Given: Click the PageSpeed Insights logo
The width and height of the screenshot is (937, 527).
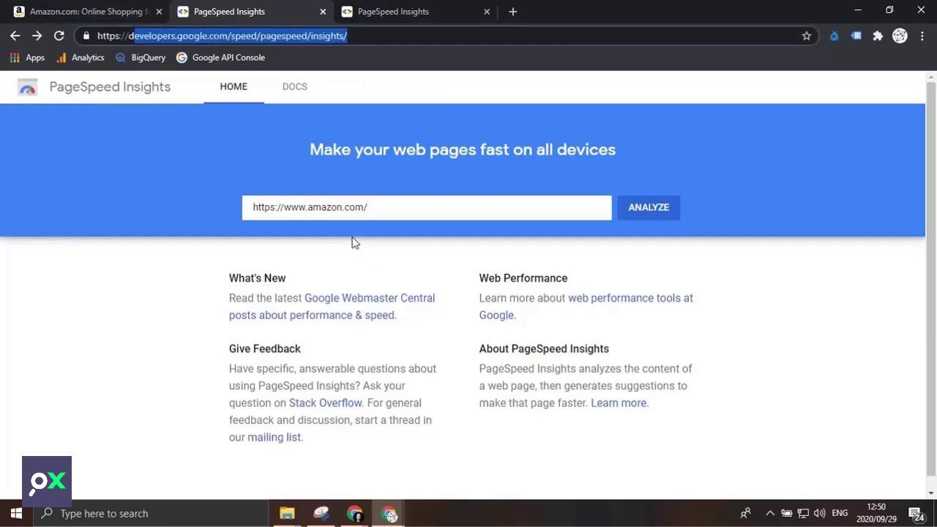Looking at the screenshot, I should [x=27, y=87].
